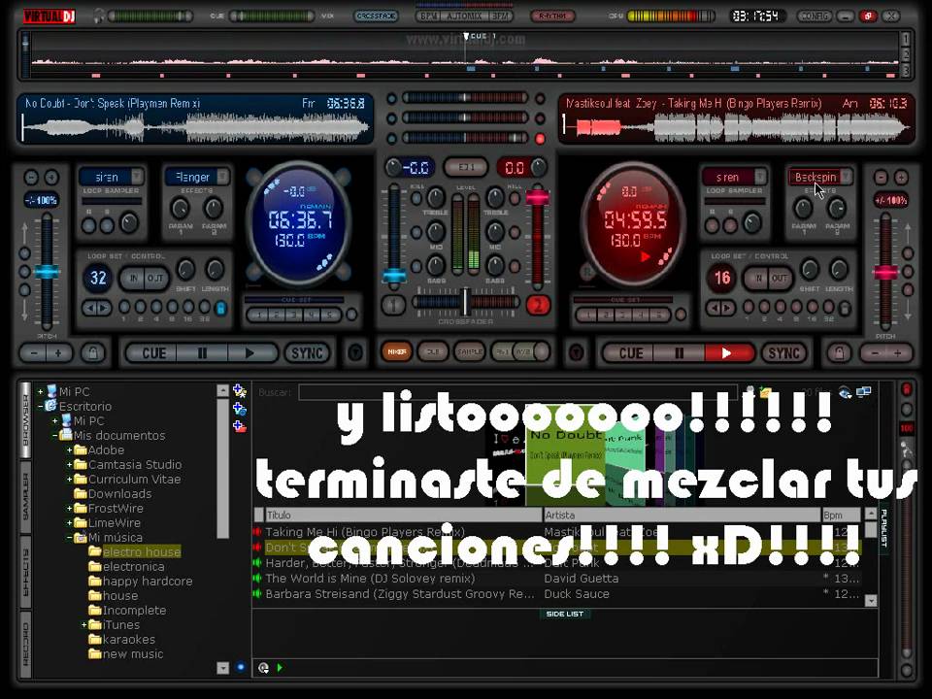Click the left deck loop IN button
Screen dimensions: 932x699
(134, 278)
